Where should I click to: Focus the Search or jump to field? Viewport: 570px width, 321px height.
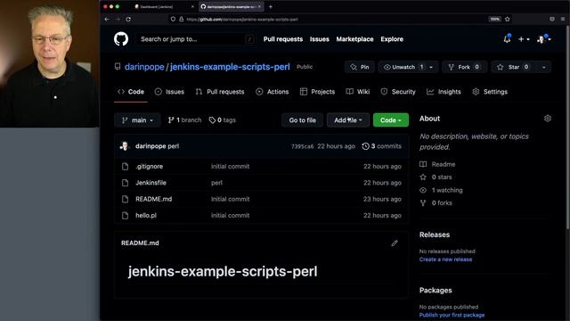(x=195, y=39)
